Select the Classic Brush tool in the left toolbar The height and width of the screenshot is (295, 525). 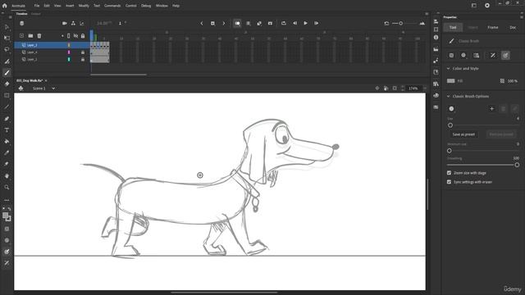(7, 73)
